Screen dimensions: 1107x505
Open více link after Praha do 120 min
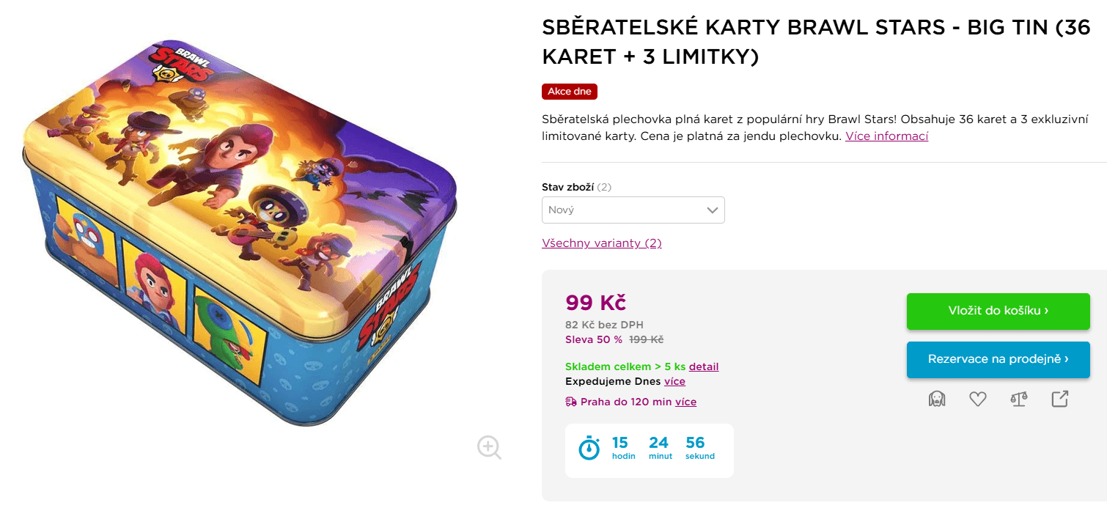click(685, 401)
